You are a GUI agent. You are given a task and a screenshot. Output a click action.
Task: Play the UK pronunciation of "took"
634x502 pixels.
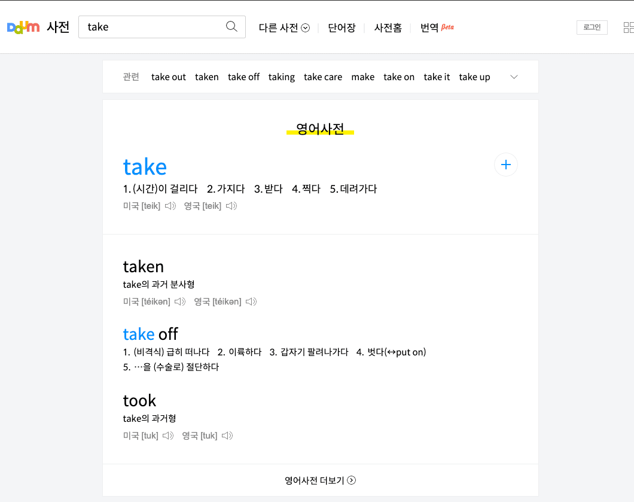[x=227, y=435]
